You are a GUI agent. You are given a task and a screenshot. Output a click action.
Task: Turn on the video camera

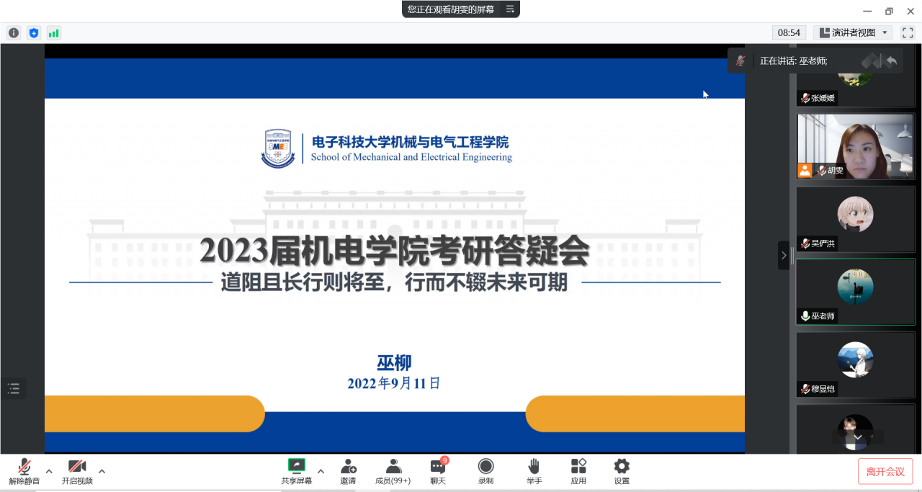77,471
